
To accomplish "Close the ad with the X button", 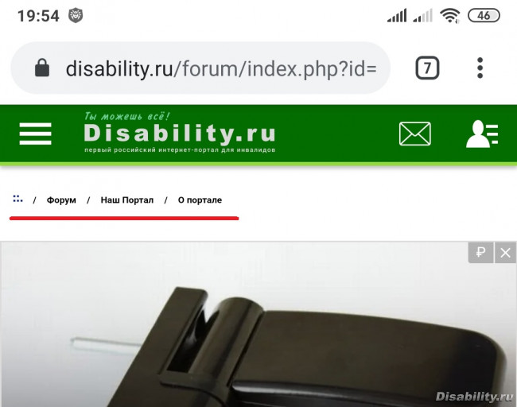I will pos(505,253).
